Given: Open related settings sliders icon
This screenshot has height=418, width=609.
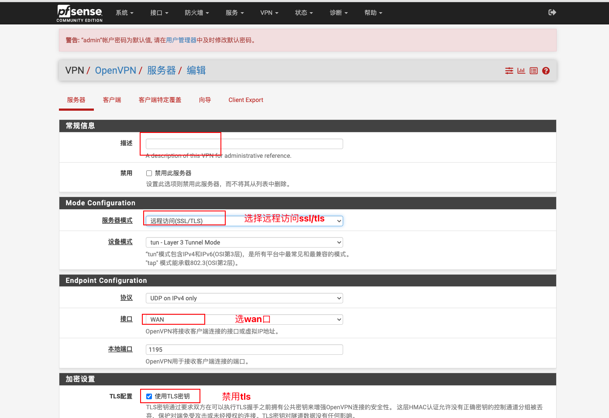Looking at the screenshot, I should [509, 71].
